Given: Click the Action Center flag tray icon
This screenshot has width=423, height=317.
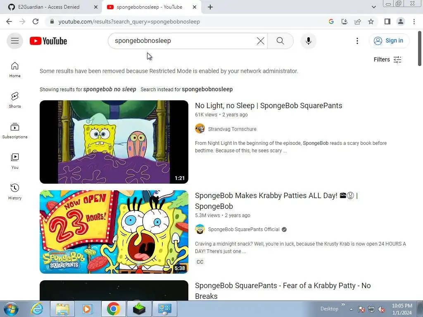Looking at the screenshot, I should pyautogui.click(x=361, y=309).
